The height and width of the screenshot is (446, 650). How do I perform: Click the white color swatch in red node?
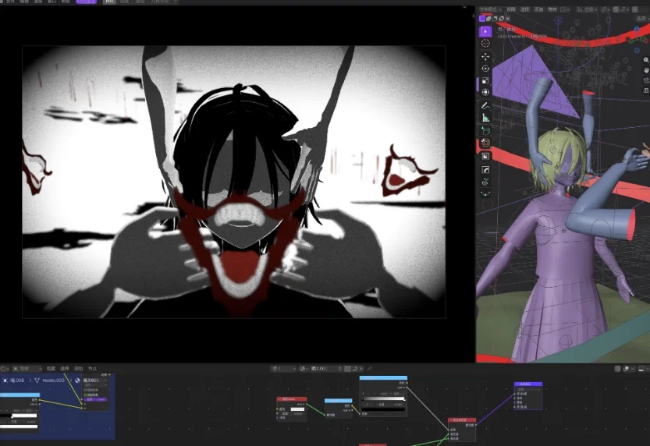point(297,409)
